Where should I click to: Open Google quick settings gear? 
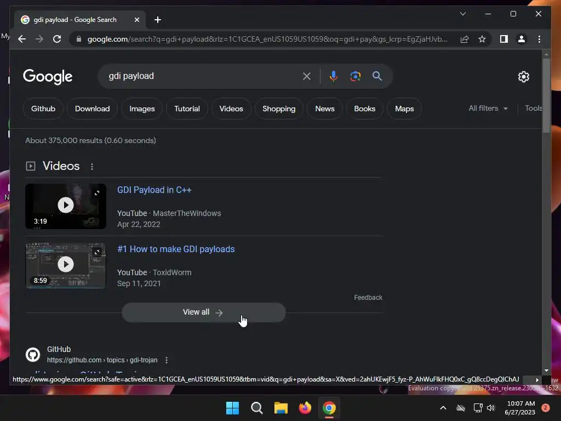click(x=523, y=76)
